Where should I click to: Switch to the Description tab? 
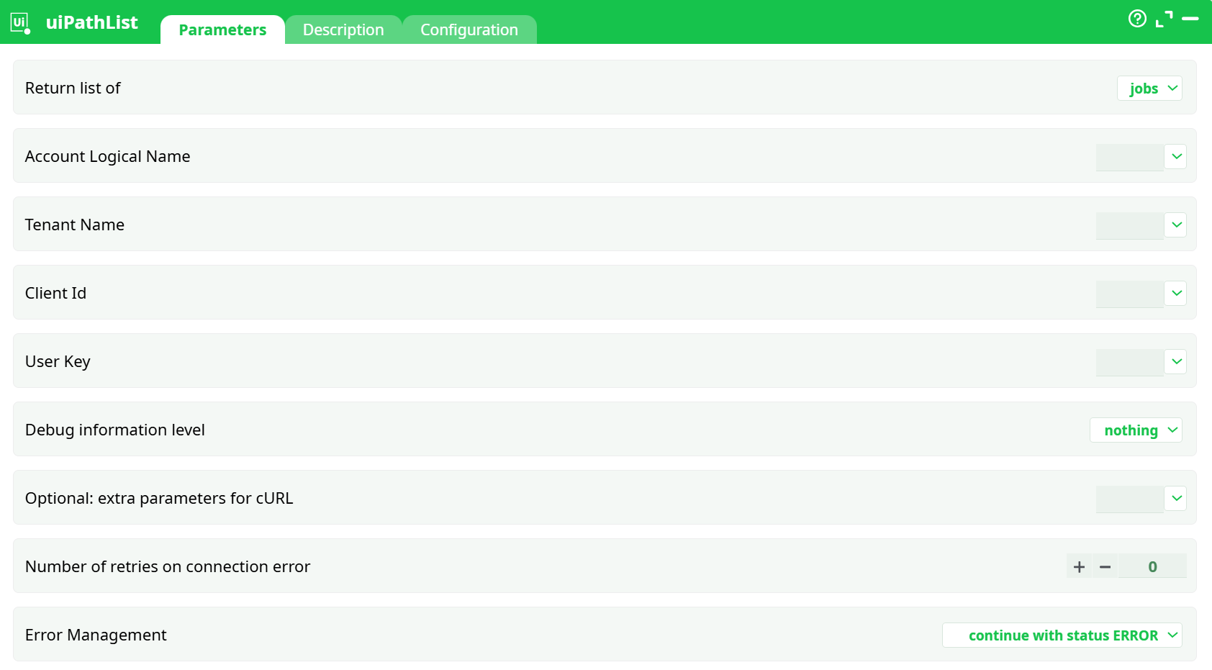click(x=343, y=30)
